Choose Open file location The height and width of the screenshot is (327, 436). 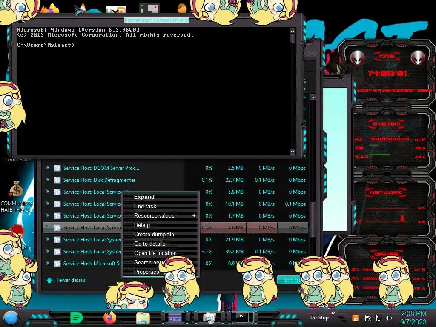[161, 253]
